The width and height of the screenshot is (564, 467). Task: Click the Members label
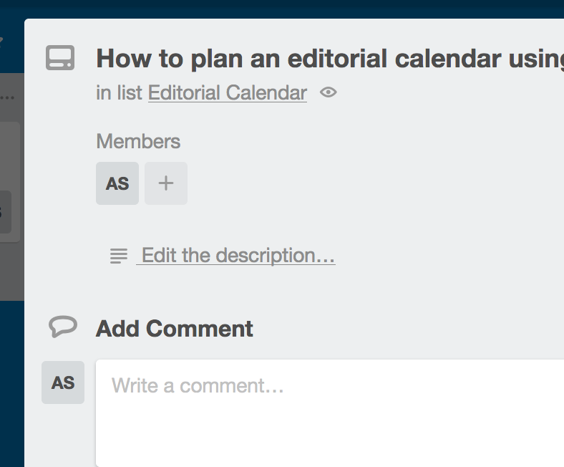click(x=138, y=141)
